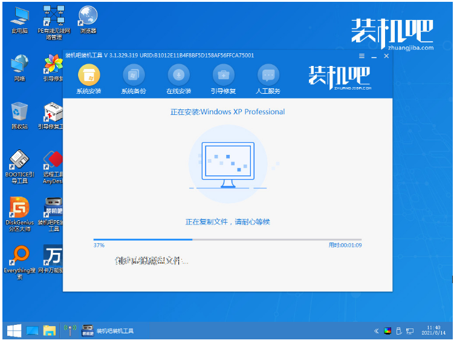Viewport: 454px width, 343px height.
Task: Launch the 浏览器 browser shortcut
Action: 88,21
